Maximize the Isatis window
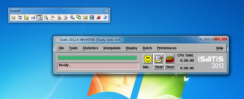244x99 pixels. pyautogui.click(x=210, y=39)
